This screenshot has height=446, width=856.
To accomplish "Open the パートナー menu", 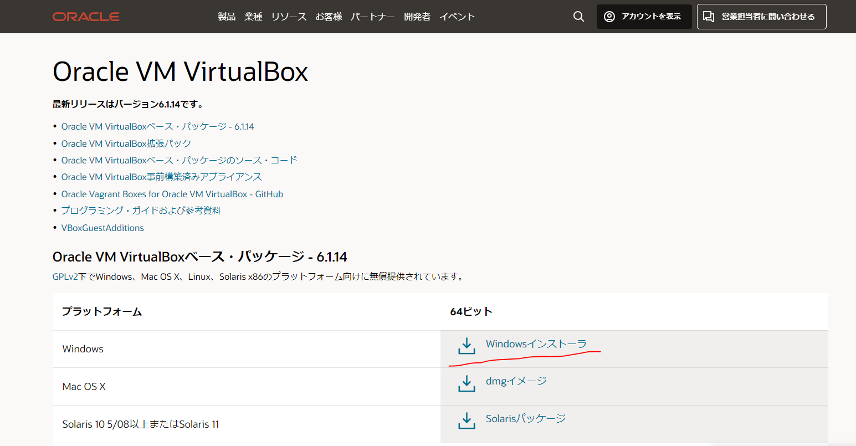I will tap(373, 17).
